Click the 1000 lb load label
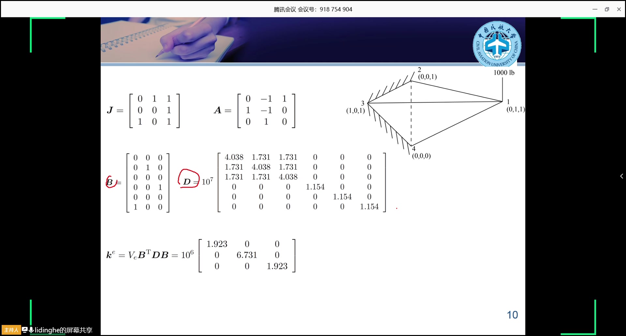The width and height of the screenshot is (626, 336). (x=504, y=73)
